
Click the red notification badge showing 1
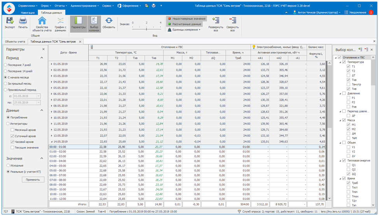tap(371, 12)
